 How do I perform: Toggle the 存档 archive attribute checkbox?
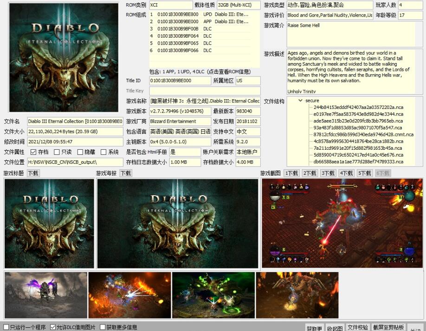(33, 152)
